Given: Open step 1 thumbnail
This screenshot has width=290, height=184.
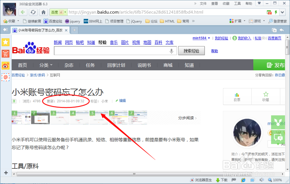Looking at the screenshot, I should pyautogui.click(x=21, y=117).
